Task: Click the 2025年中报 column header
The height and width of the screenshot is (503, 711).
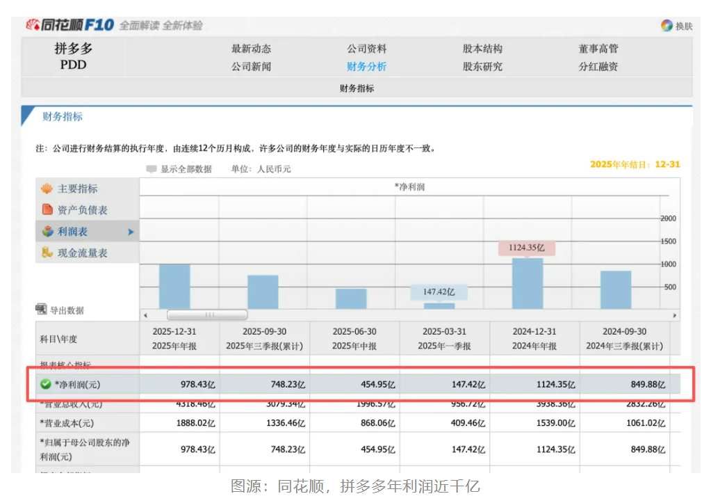Action: click(354, 339)
